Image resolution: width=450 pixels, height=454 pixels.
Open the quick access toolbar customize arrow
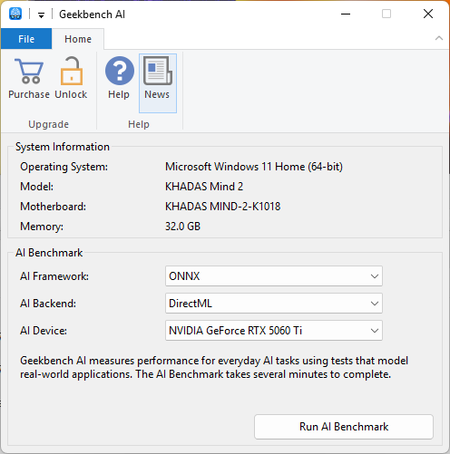(41, 14)
